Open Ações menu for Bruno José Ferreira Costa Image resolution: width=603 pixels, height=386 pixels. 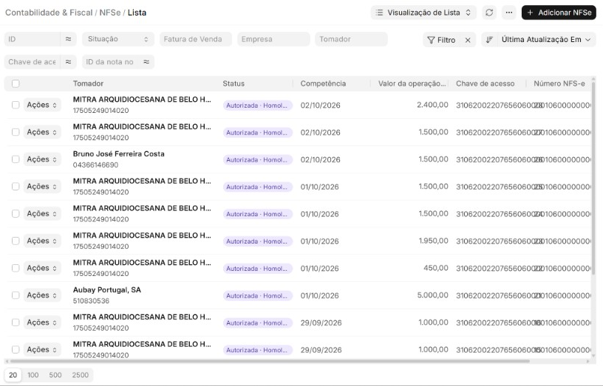point(42,159)
